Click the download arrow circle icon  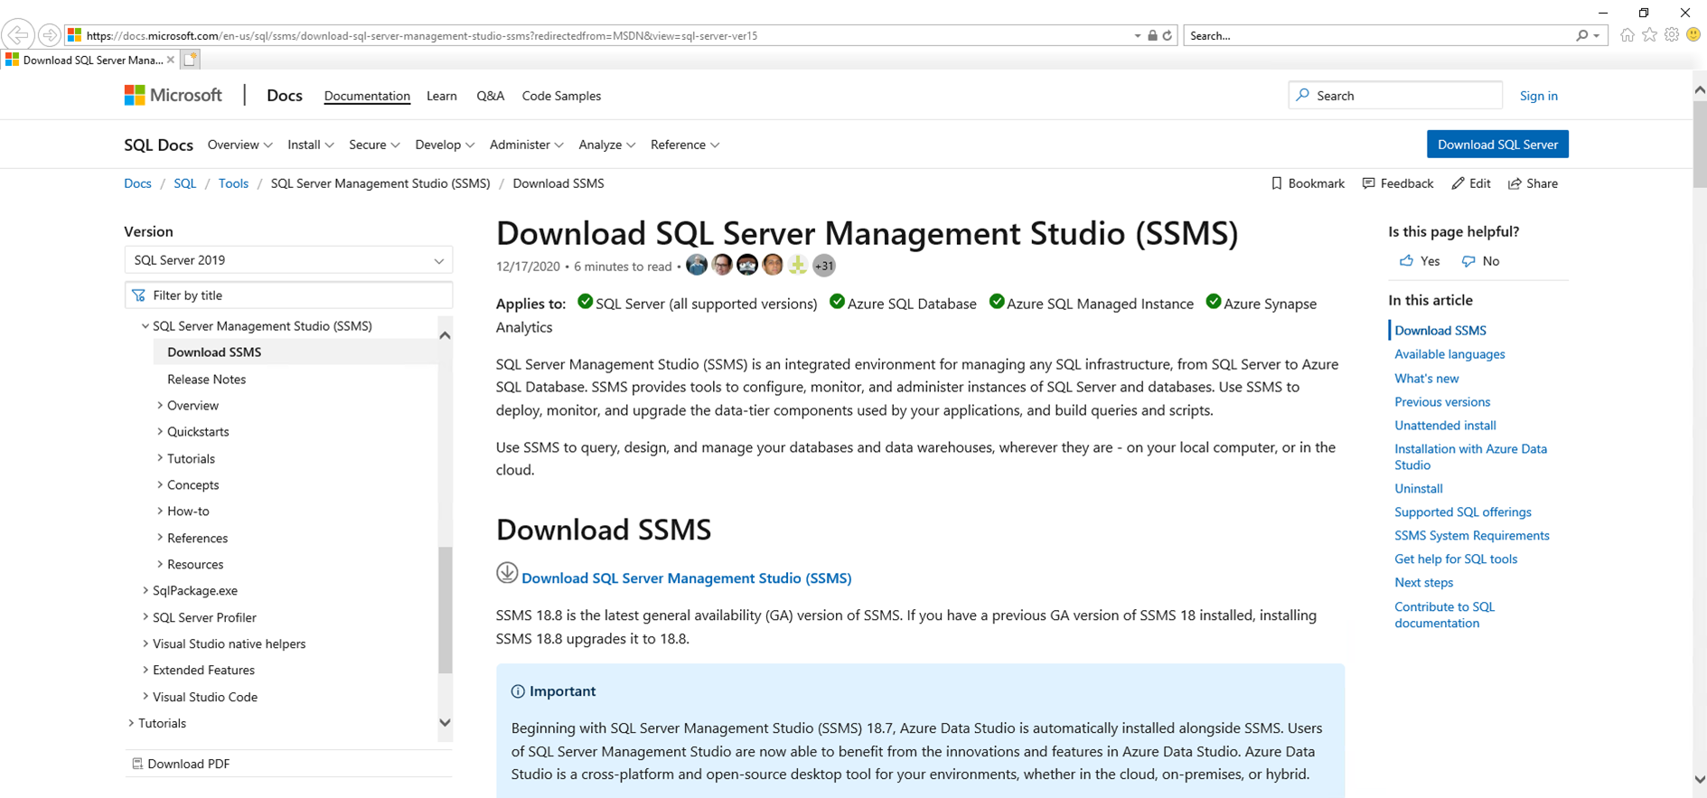coord(507,573)
